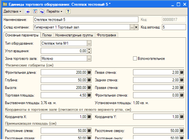Open help with the question mark icon

coord(68,12)
